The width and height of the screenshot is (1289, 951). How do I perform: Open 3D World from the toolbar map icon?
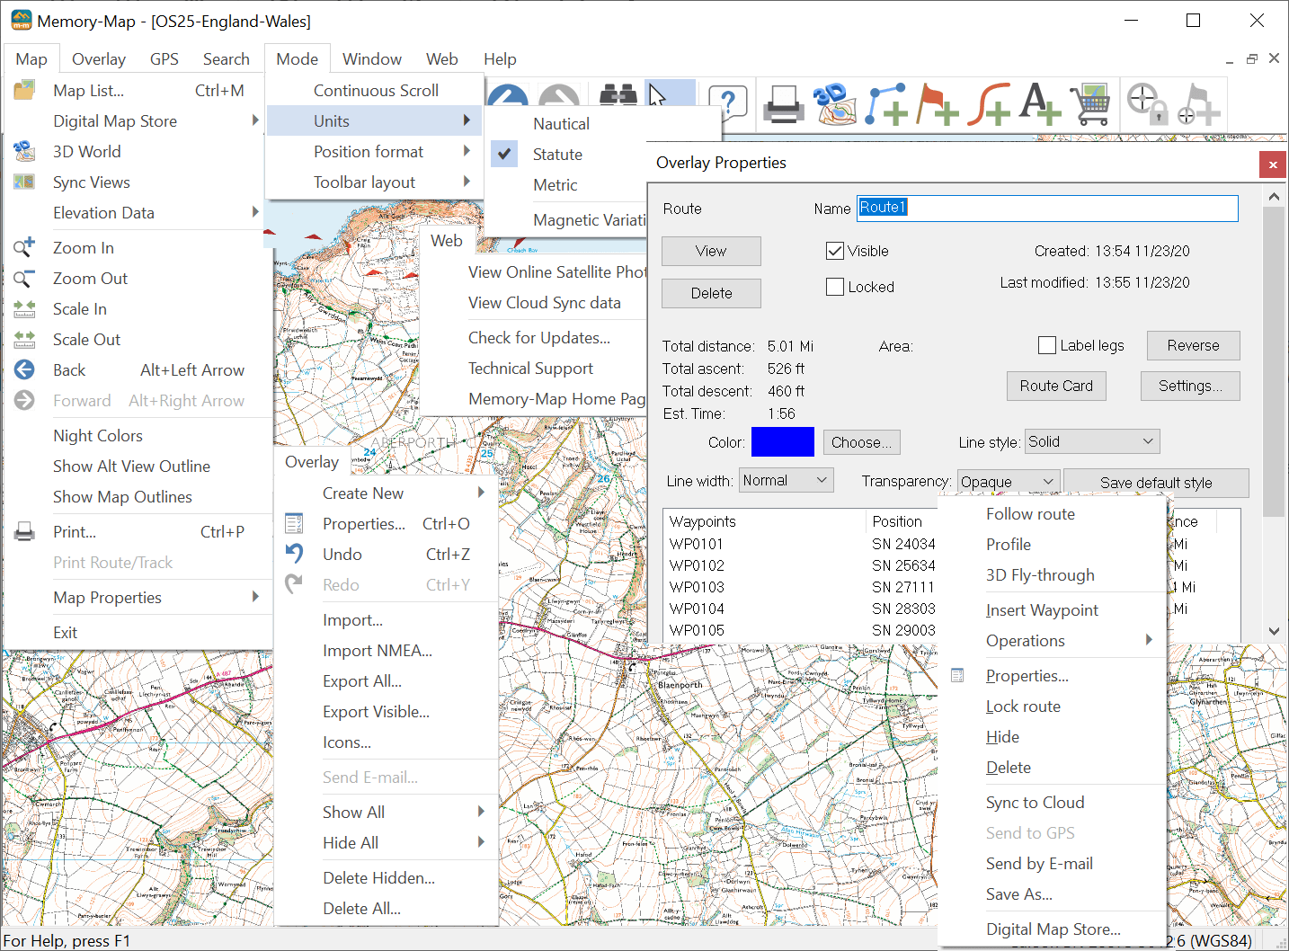click(835, 104)
